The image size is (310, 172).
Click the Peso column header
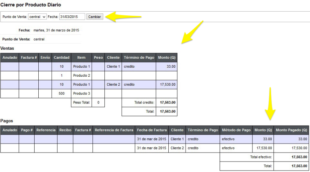point(98,58)
